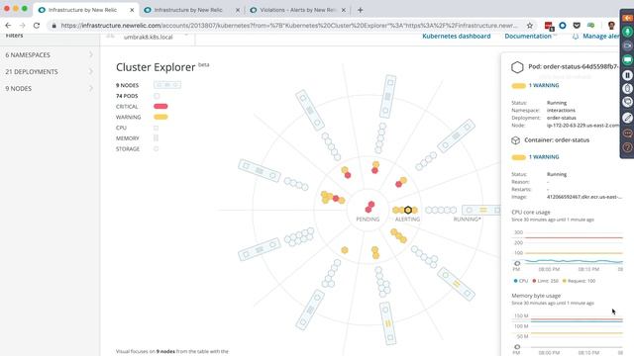Go forward in browser history

(x=22, y=26)
